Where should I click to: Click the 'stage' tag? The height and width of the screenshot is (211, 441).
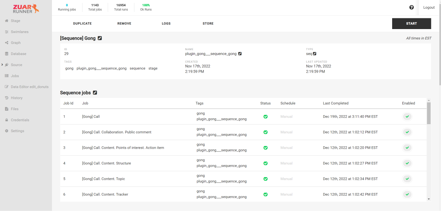pos(153,68)
